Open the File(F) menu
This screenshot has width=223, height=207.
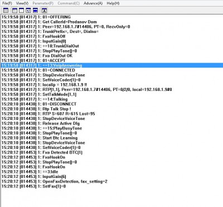(7, 3)
